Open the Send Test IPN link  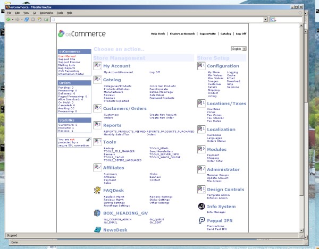(217, 229)
